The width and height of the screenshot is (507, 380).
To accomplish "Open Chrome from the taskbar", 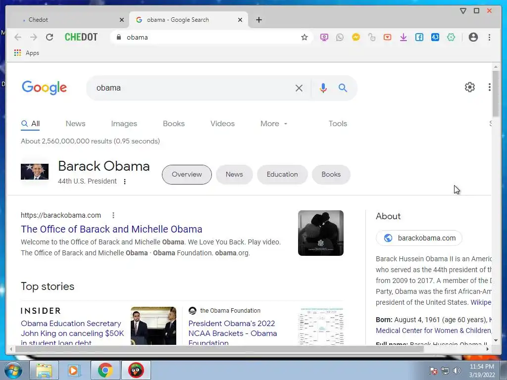I will [105, 370].
